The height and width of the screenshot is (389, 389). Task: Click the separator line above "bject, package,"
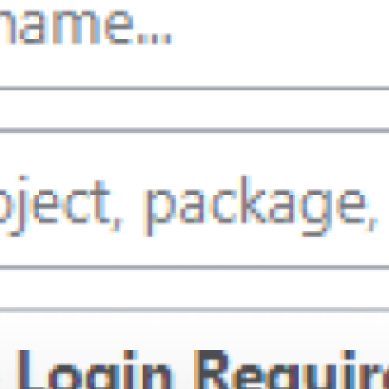pos(194,130)
